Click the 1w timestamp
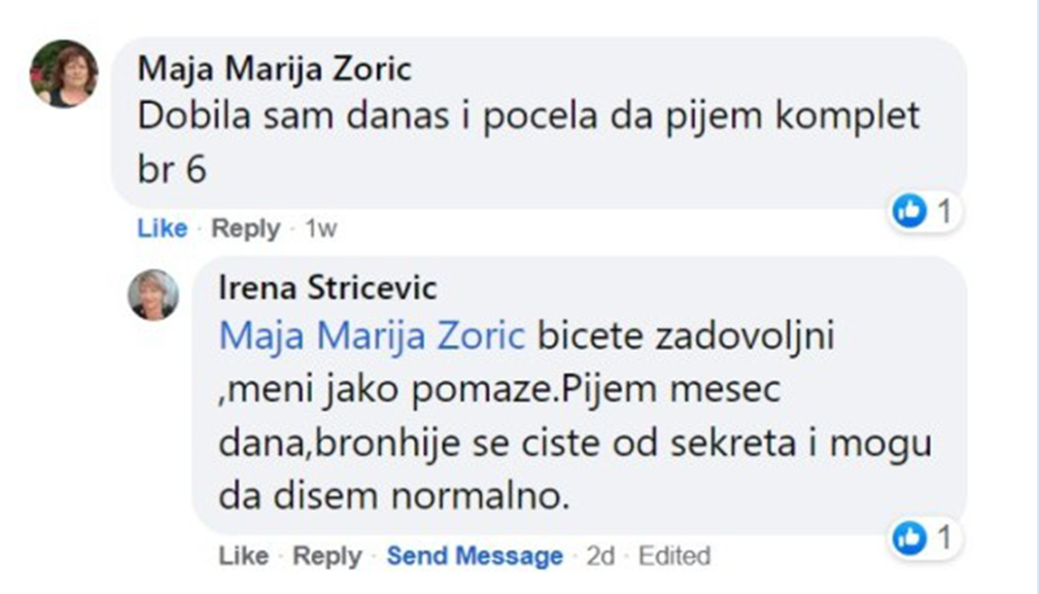This screenshot has height=594, width=1039. (x=321, y=228)
